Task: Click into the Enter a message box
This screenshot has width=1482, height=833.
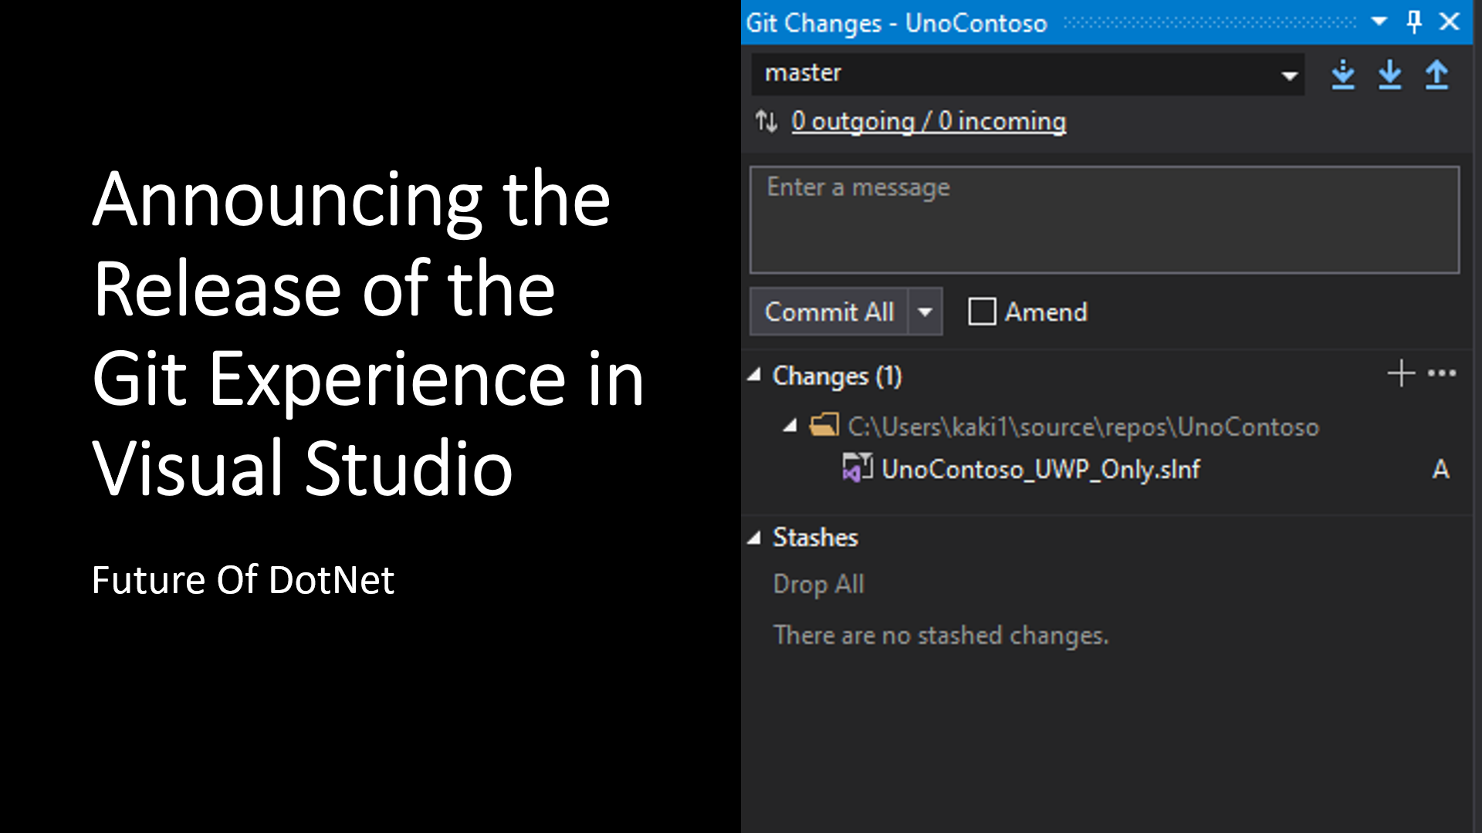Action: pos(1104,220)
